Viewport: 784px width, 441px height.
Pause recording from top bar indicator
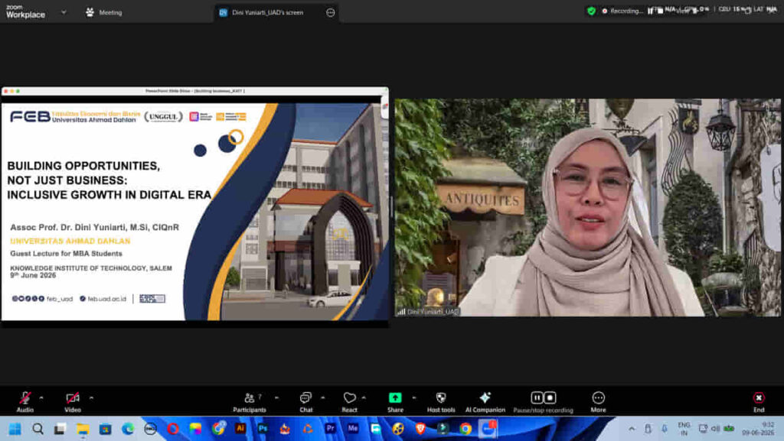tap(650, 11)
